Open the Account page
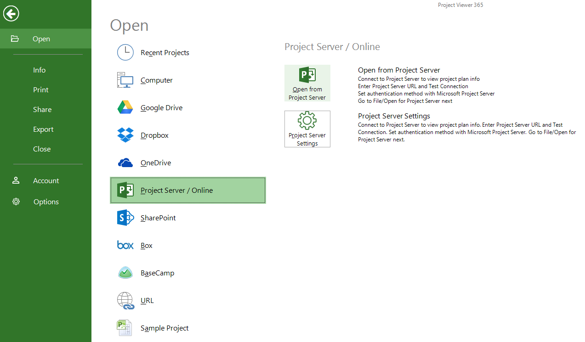The height and width of the screenshot is (342, 585). [x=45, y=180]
